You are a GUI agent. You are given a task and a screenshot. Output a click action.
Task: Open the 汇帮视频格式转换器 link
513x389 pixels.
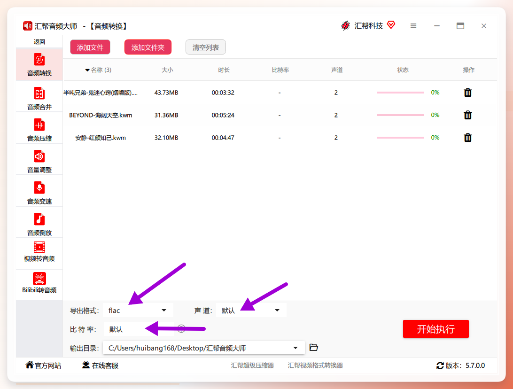[315, 366]
